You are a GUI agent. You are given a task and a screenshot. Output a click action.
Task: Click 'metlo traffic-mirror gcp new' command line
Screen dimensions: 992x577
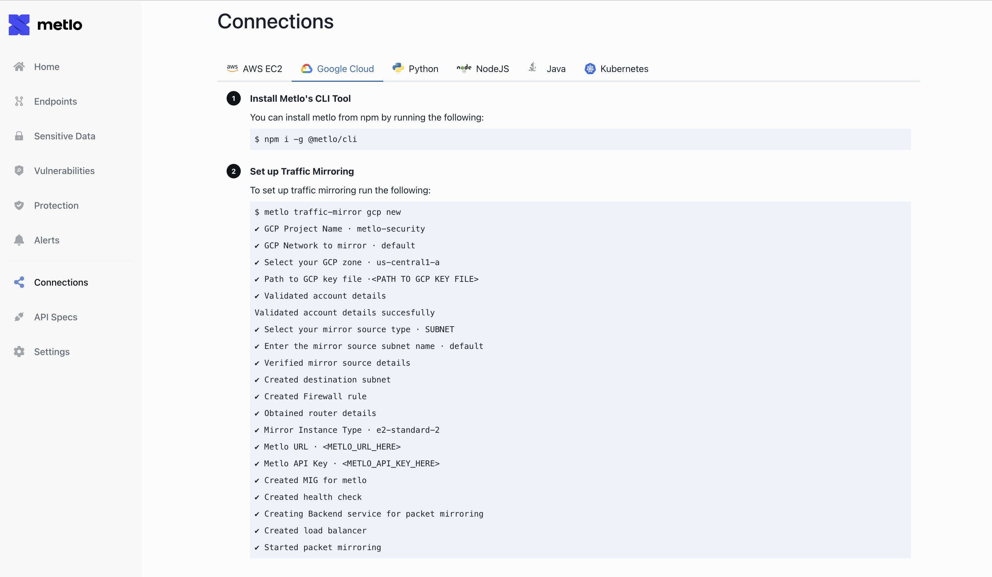pos(327,212)
